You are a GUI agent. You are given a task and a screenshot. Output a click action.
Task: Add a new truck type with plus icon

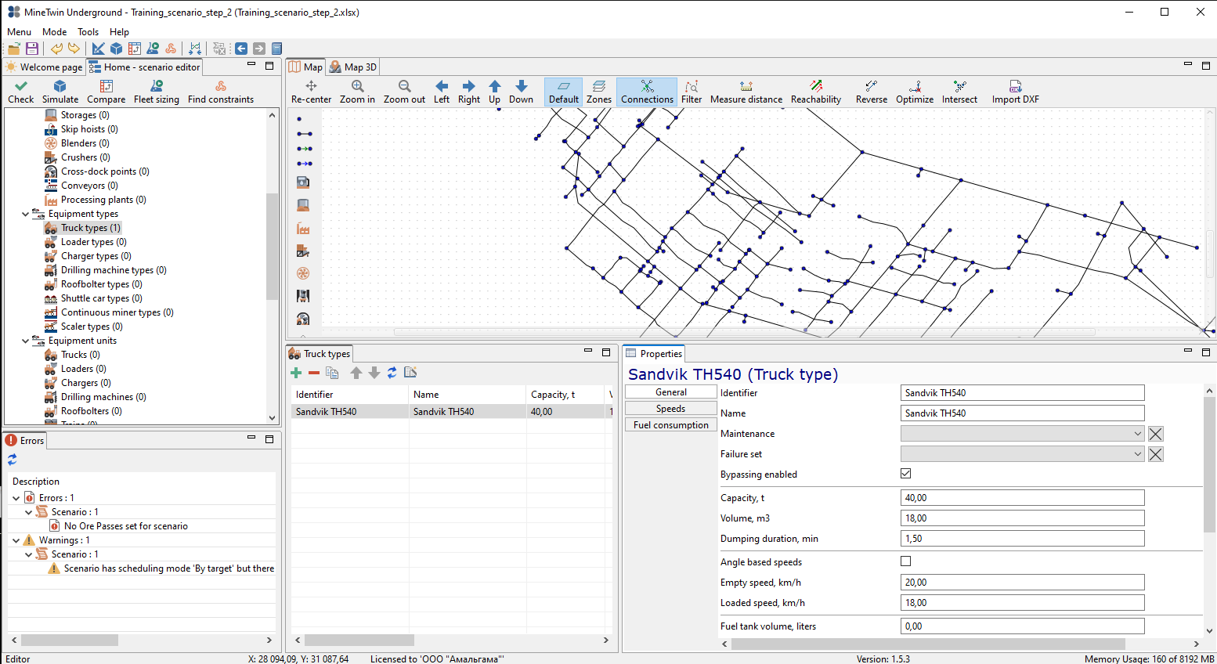pyautogui.click(x=296, y=373)
